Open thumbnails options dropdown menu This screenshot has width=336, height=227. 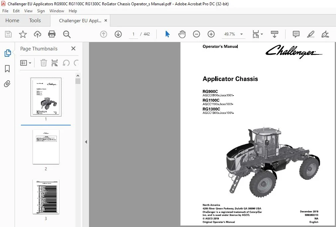(26, 63)
